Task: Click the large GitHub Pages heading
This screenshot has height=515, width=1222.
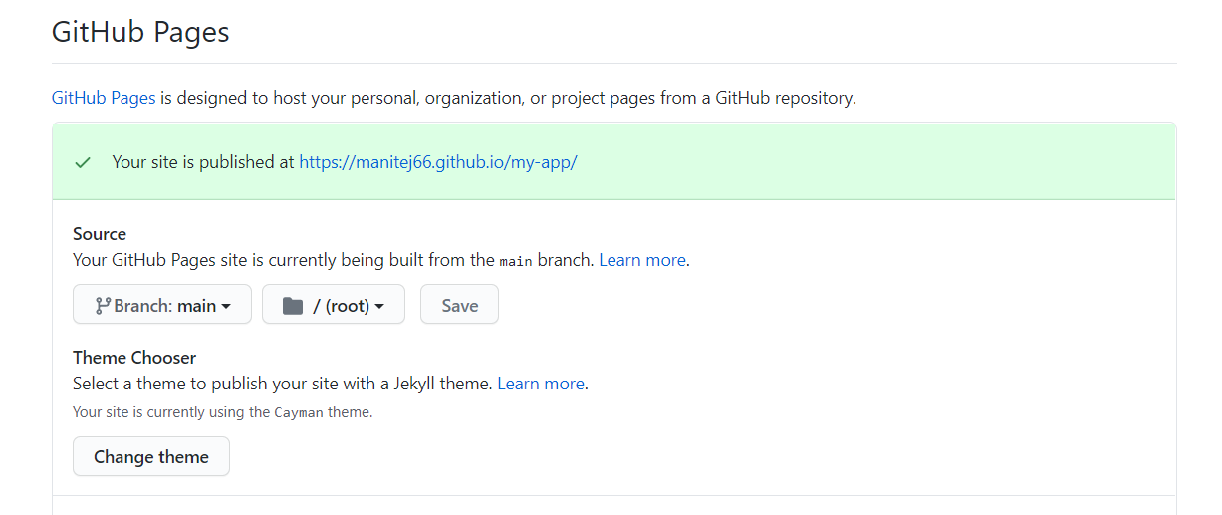Action: (x=140, y=32)
